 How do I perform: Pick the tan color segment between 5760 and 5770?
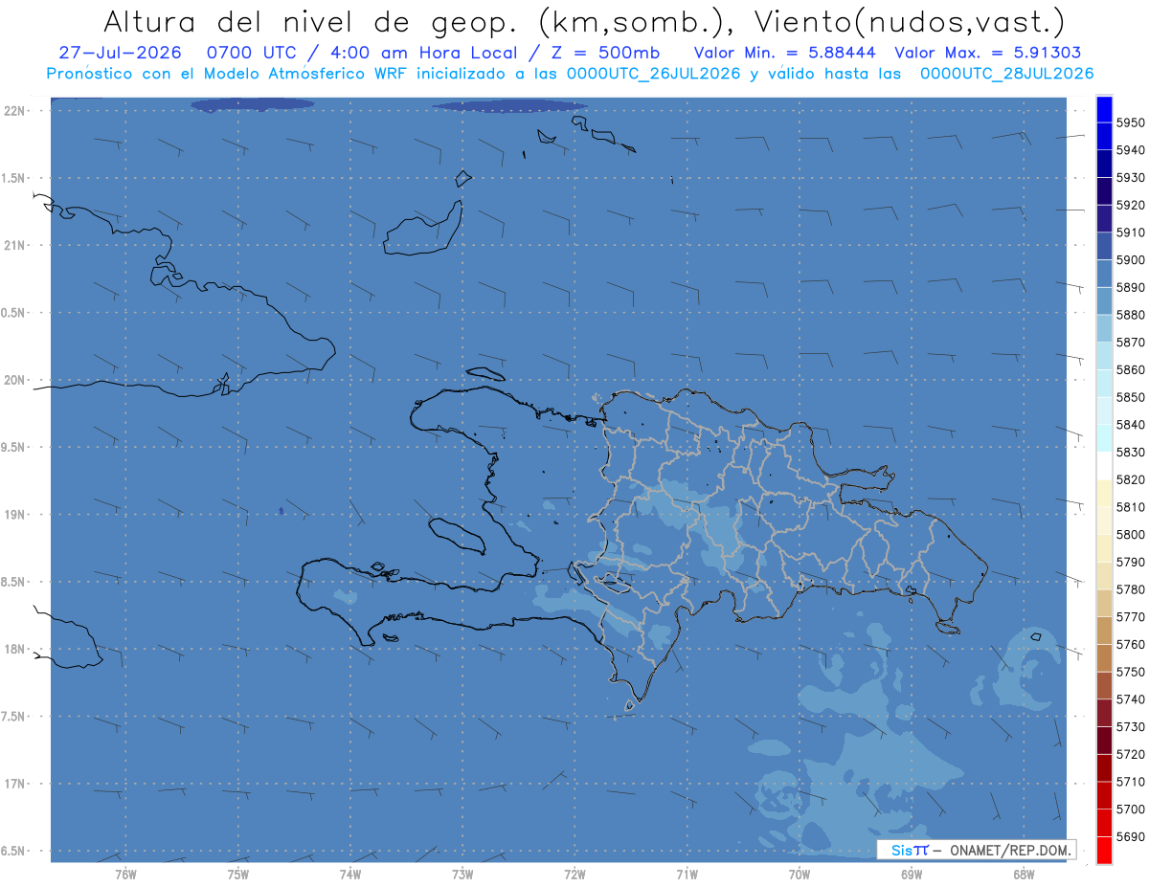click(1104, 631)
